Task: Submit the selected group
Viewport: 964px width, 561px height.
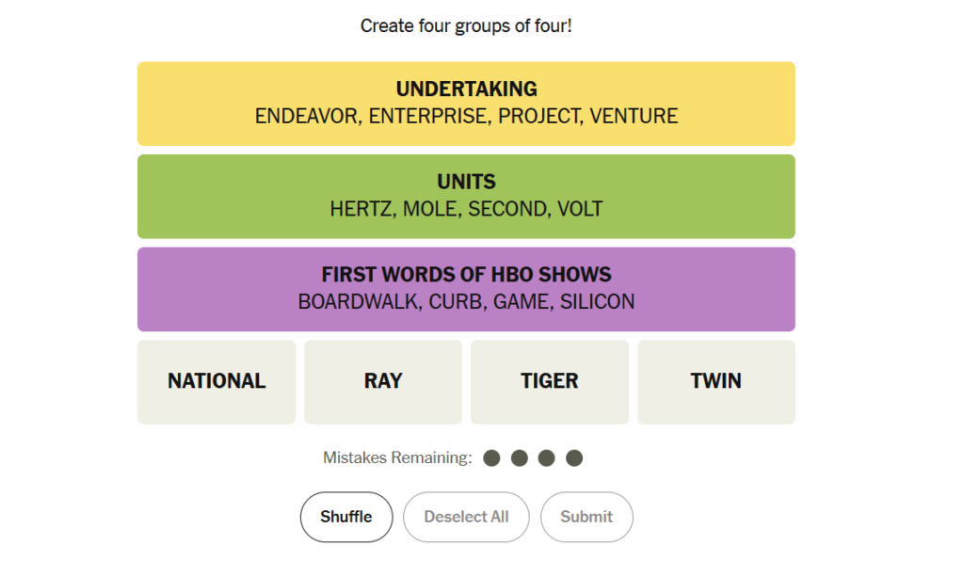Action: pos(586,517)
